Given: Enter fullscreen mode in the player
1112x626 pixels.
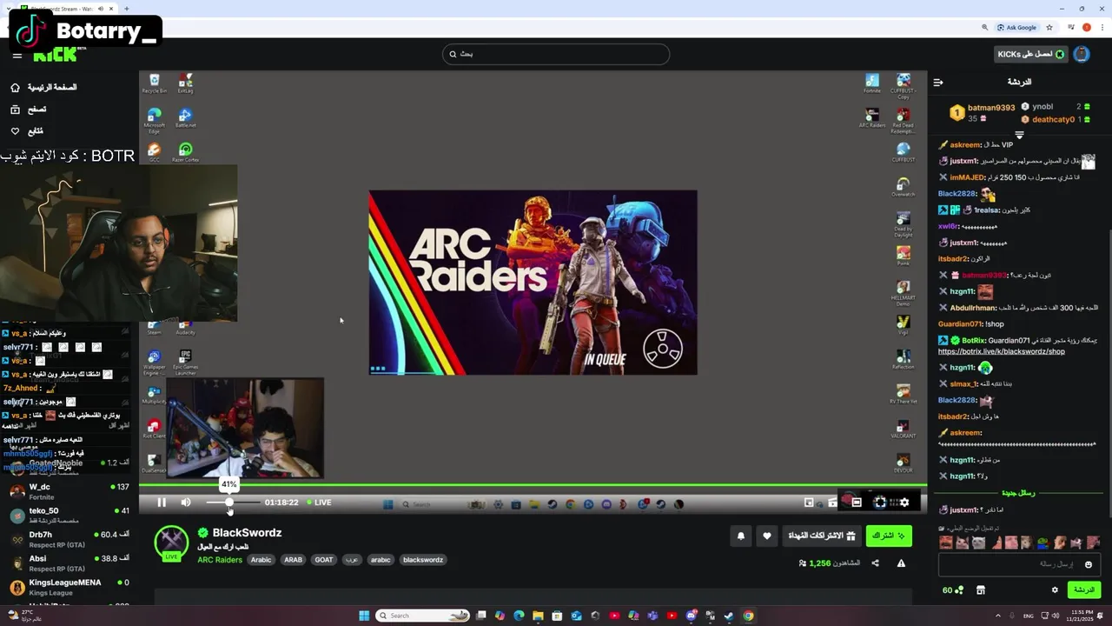Looking at the screenshot, I should pos(880,503).
